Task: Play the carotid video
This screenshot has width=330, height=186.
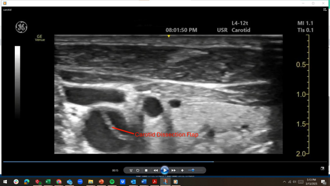Action: click(x=165, y=170)
